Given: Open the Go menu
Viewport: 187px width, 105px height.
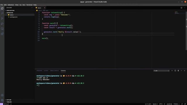Looking at the screenshot, I should point(20,5).
